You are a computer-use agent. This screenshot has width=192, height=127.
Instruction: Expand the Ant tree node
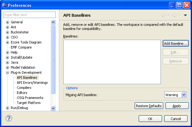[7, 27]
